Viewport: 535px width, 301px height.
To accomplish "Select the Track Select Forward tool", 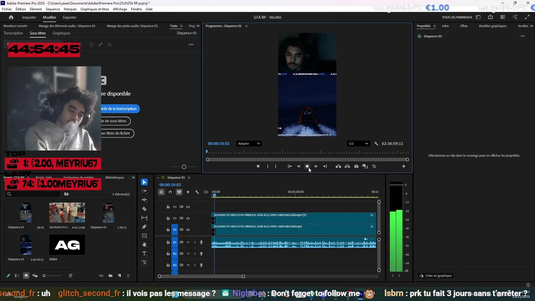I will coord(144,191).
